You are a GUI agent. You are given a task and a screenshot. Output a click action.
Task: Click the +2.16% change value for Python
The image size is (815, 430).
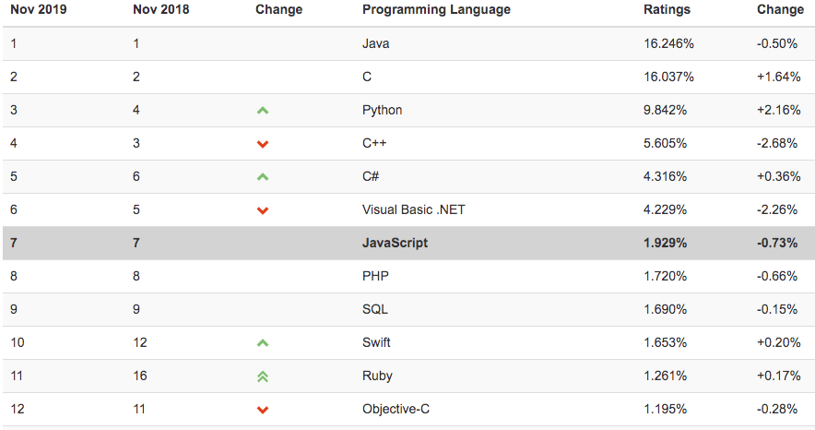tap(779, 110)
